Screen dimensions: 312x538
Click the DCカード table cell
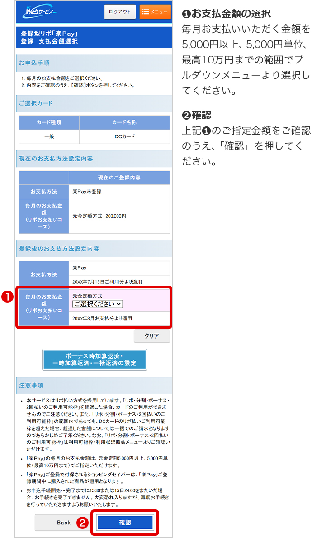[124, 136]
